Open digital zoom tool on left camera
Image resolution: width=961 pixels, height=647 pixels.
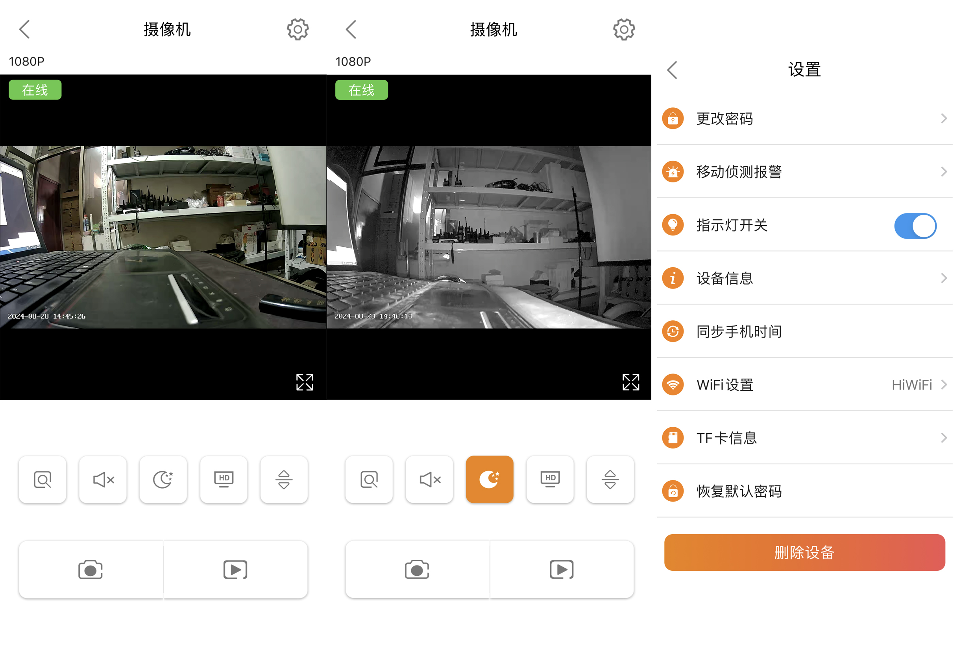click(x=42, y=480)
